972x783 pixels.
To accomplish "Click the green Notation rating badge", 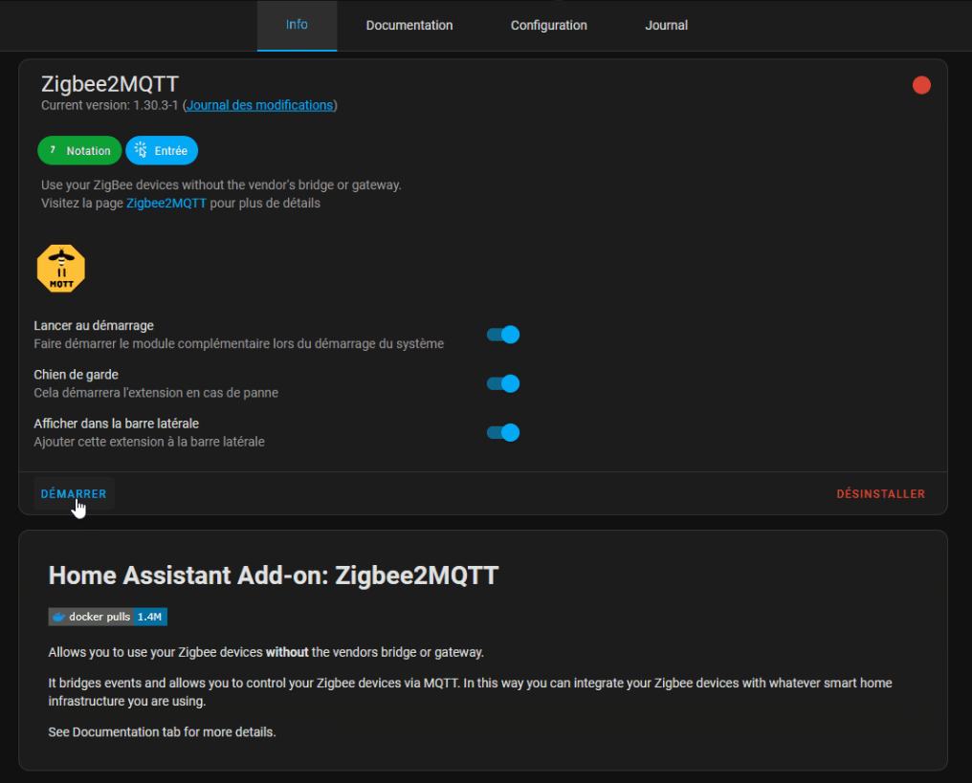I will click(79, 150).
